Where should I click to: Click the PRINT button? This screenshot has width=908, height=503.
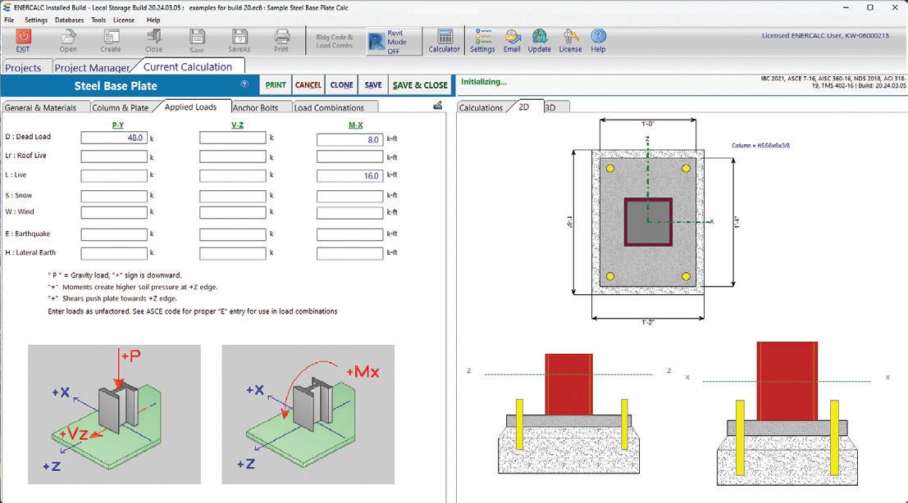click(x=276, y=85)
